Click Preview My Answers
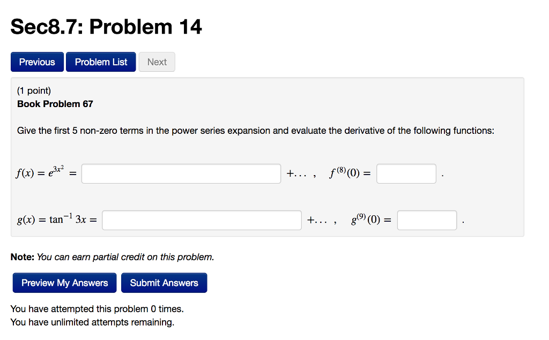Viewport: 549px width, 340px height. (x=64, y=282)
